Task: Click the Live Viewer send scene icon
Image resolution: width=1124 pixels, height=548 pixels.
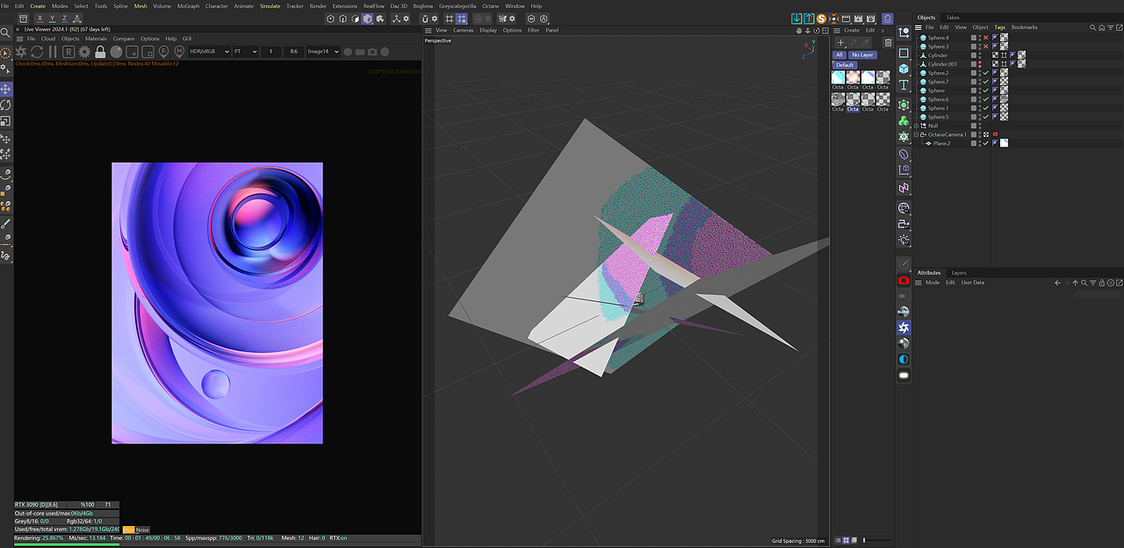Action: pos(22,52)
